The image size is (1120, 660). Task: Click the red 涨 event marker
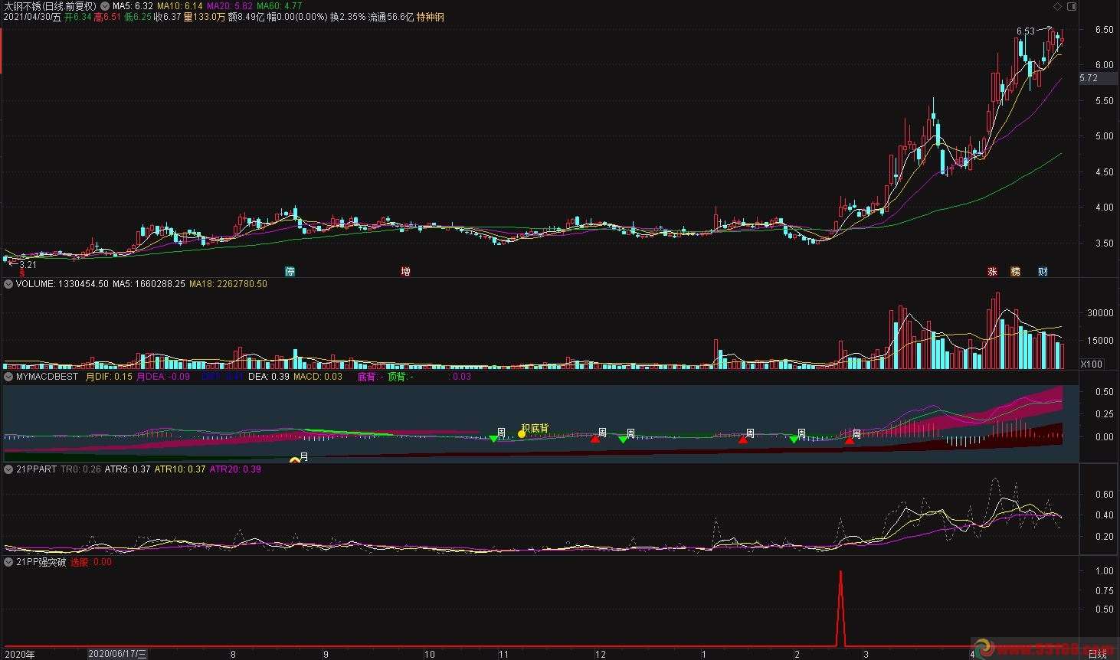tap(992, 272)
